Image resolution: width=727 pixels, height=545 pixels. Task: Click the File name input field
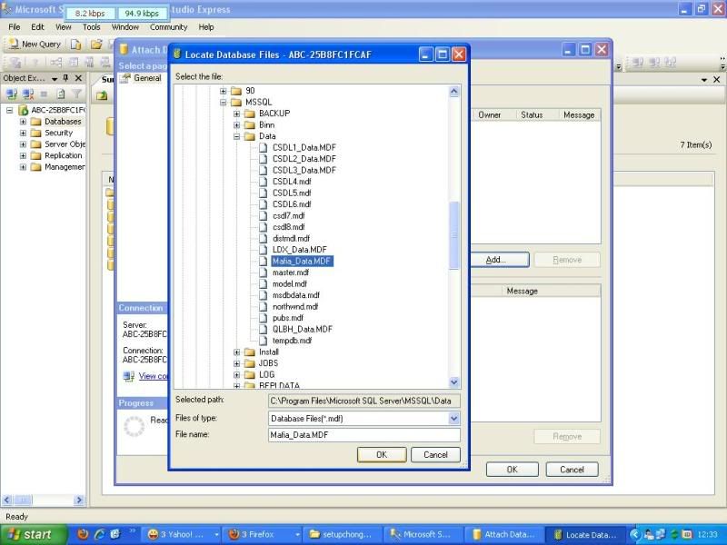click(x=364, y=435)
